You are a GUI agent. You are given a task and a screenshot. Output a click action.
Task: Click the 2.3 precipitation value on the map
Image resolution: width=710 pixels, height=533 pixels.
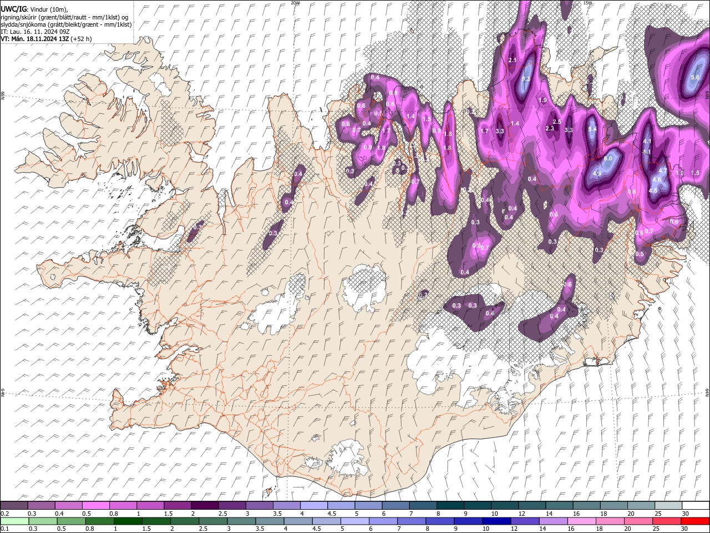pyautogui.click(x=550, y=128)
